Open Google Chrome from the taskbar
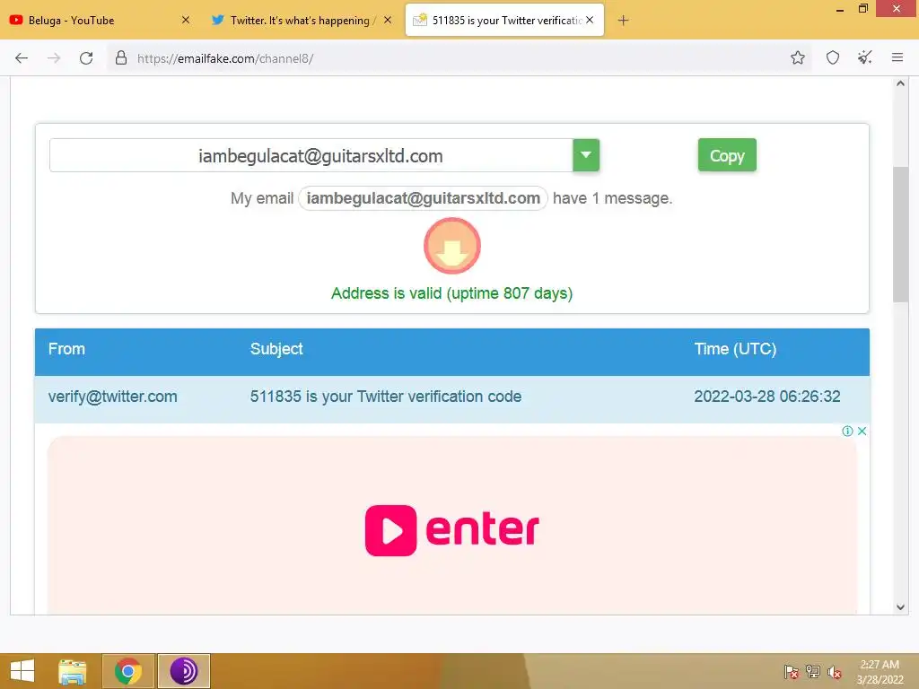919x689 pixels. [x=128, y=671]
